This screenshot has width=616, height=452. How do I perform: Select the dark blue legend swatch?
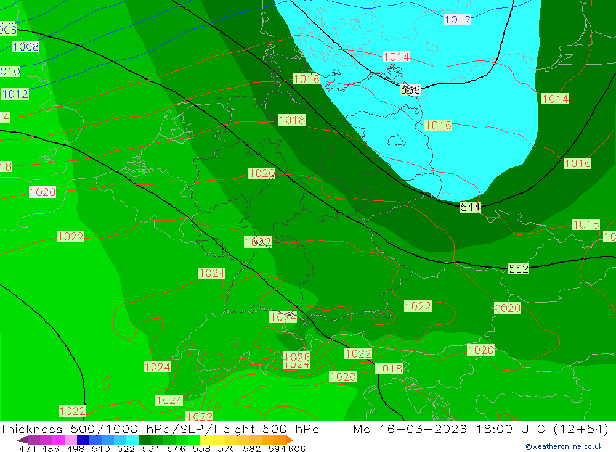point(83,440)
